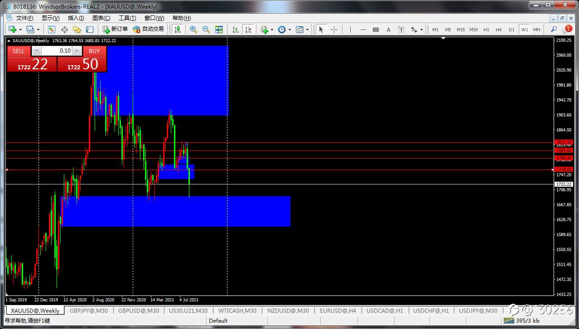Select the text 'A' tool
This screenshot has width=579, height=329.
click(x=388, y=29)
